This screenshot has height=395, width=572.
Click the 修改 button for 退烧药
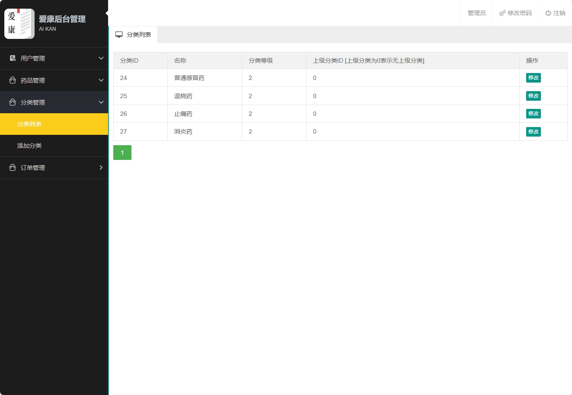[x=533, y=96]
